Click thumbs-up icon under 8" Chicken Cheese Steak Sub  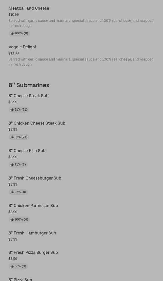point(12,137)
